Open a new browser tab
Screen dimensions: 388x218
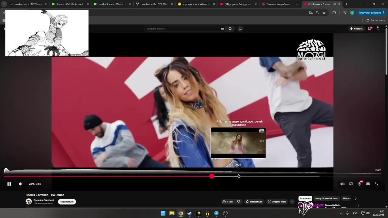tap(346, 4)
